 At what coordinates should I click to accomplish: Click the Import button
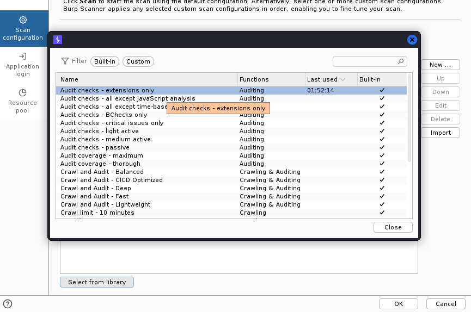441,133
